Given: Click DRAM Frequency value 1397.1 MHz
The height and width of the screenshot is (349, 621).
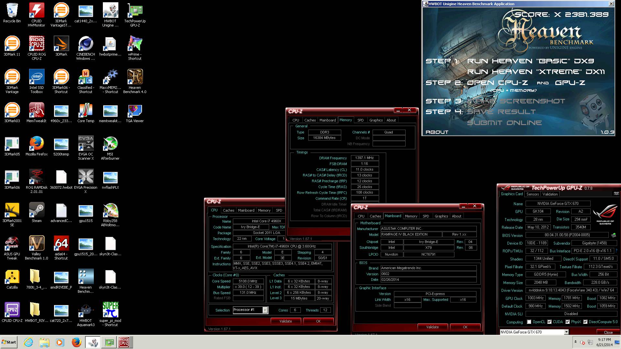Looking at the screenshot, I should pos(365,158).
